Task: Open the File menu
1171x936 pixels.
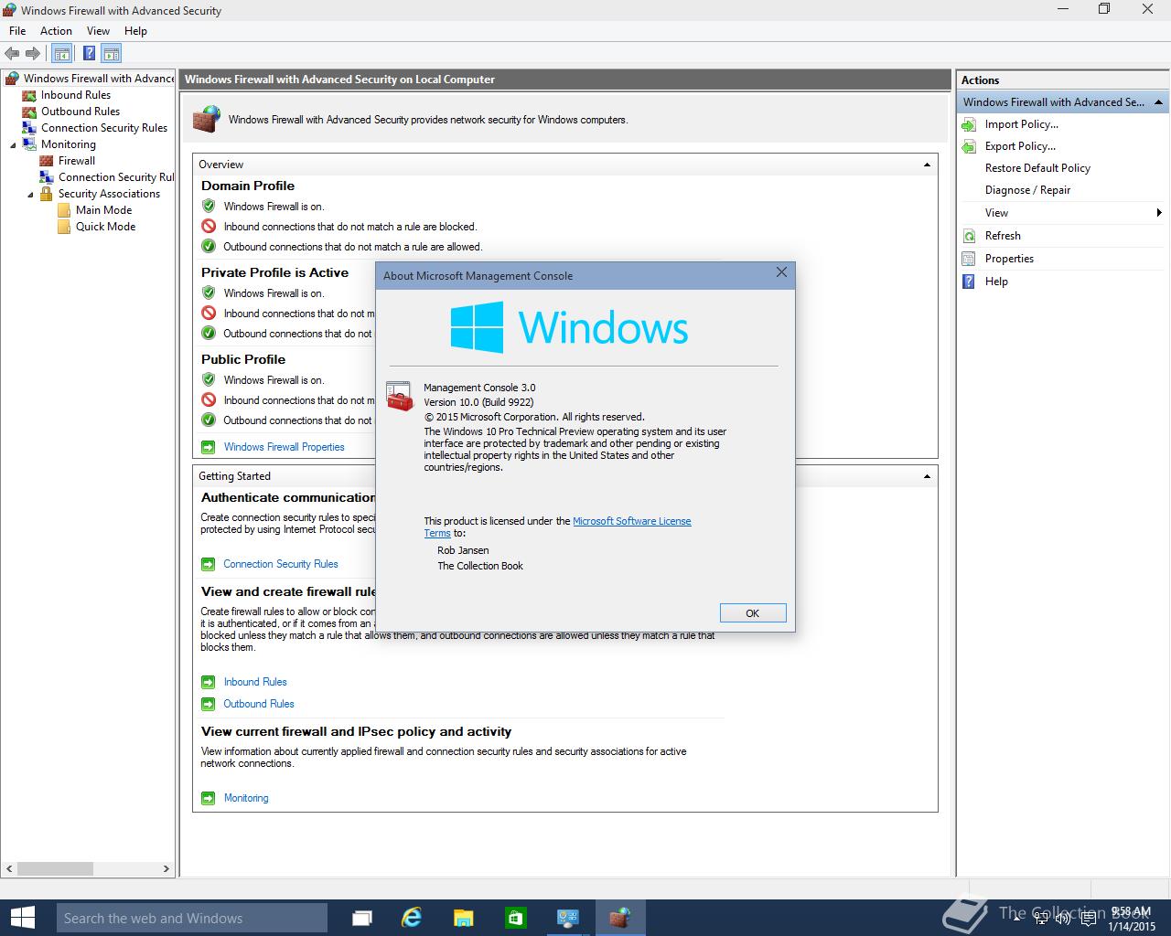Action: coord(17,31)
